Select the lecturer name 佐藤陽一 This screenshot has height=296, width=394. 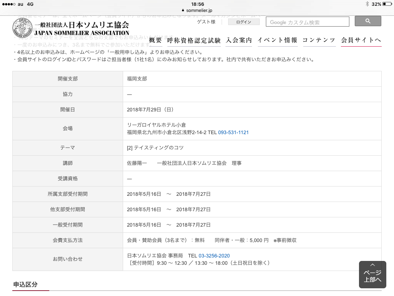(137, 163)
